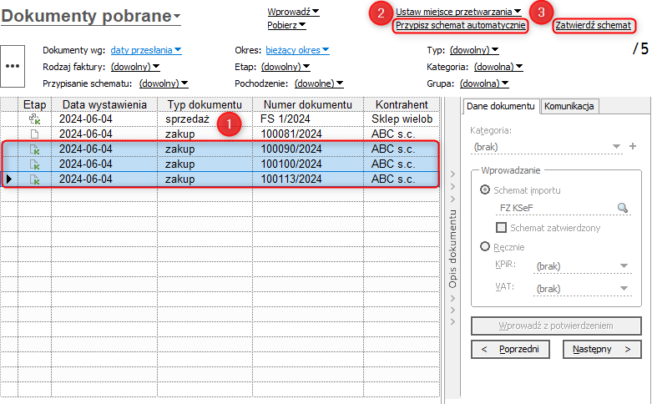The image size is (652, 404).
Task: Sort by the Data wystawienia column header
Action: click(104, 104)
